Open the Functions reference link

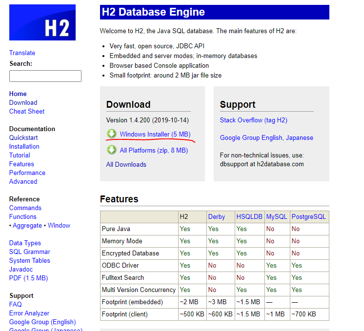pyautogui.click(x=23, y=216)
